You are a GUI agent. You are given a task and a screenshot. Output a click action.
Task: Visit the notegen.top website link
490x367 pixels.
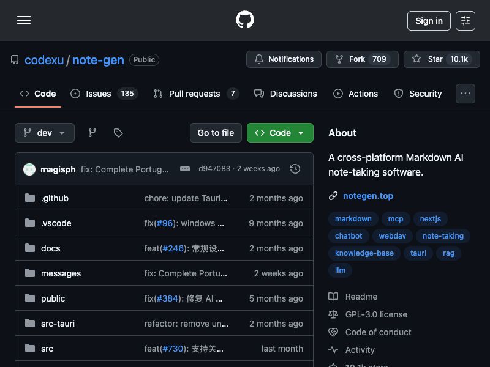368,196
